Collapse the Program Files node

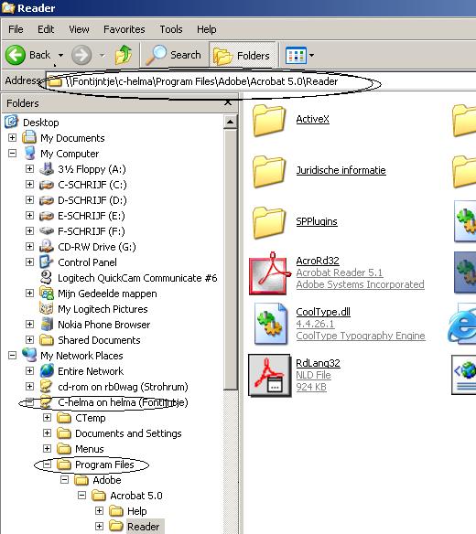point(47,465)
